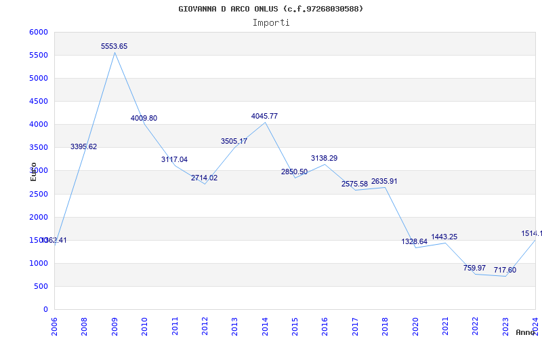542x339 pixels.
Task: Click the x-axis year 2017
Action: coord(355,326)
